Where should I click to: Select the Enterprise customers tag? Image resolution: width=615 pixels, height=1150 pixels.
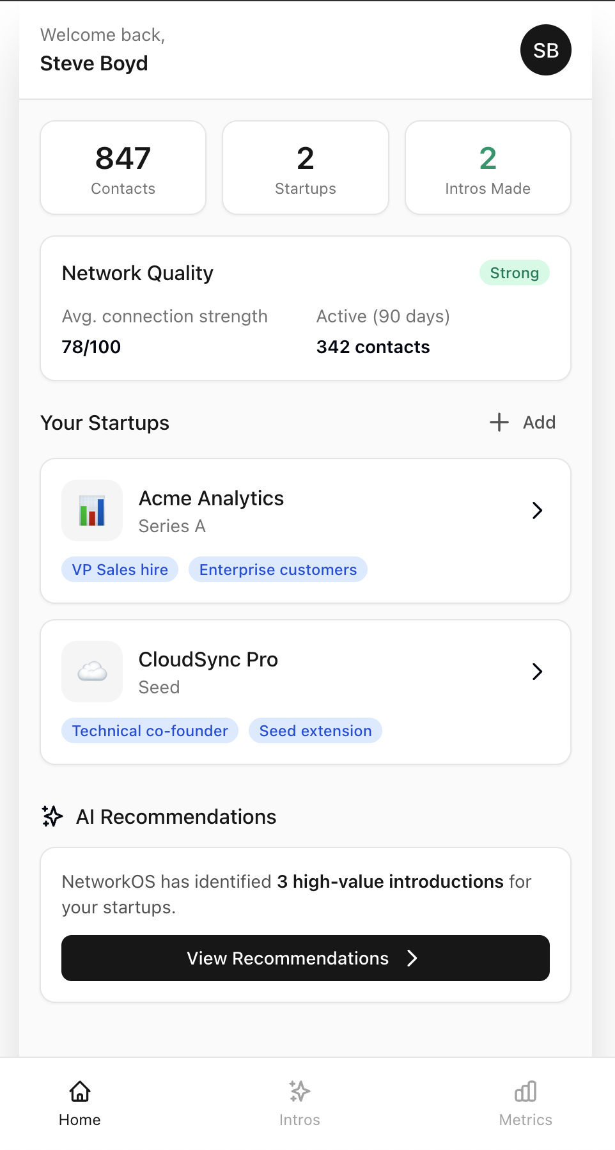click(278, 569)
